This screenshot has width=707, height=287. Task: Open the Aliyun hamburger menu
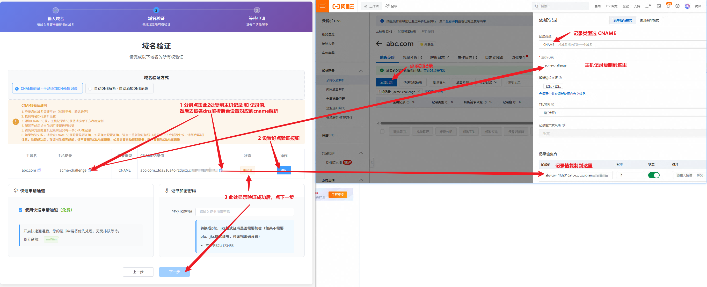(322, 6)
